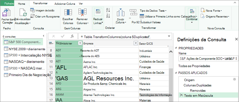Click the Fechar & Carregar icon
Image resolution: width=239 pixels, height=102 pixels.
pyautogui.click(x=6, y=13)
